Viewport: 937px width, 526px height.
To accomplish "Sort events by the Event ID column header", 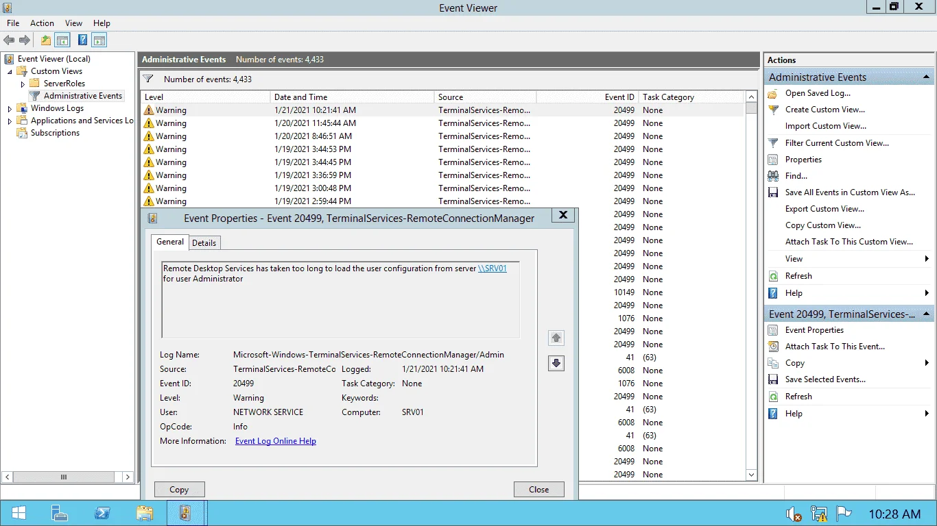I will click(587, 97).
